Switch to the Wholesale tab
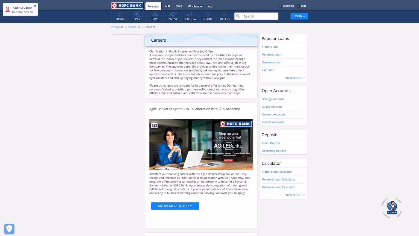 [x=195, y=6]
